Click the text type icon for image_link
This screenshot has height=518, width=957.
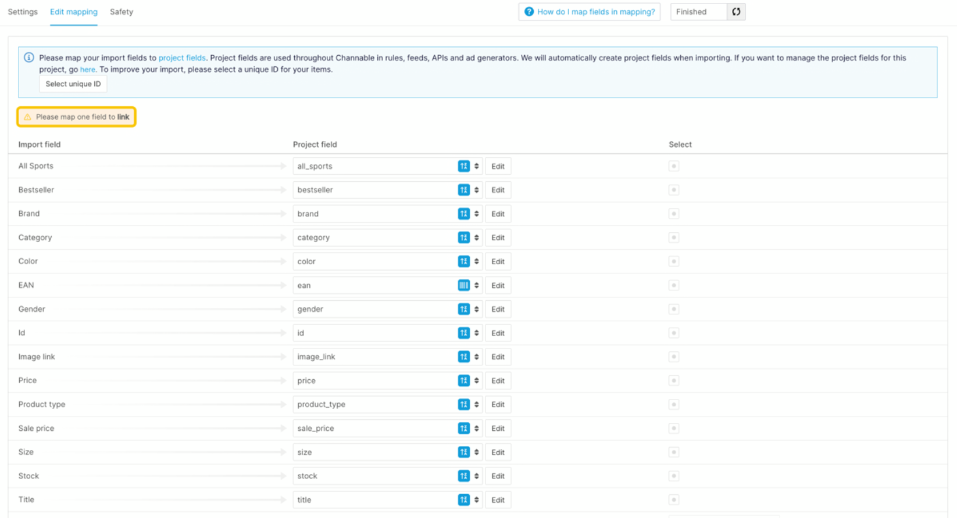coord(463,357)
